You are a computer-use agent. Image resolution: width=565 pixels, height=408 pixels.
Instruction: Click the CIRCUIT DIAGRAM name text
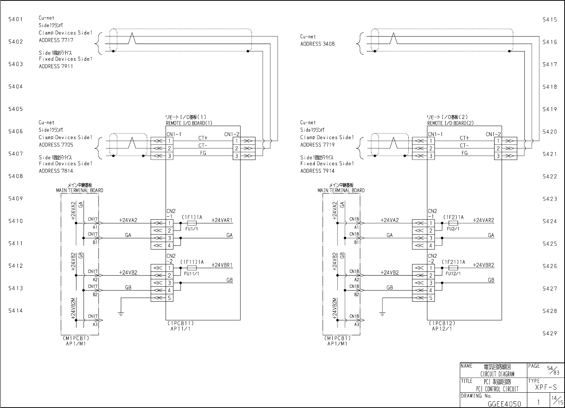pyautogui.click(x=497, y=374)
